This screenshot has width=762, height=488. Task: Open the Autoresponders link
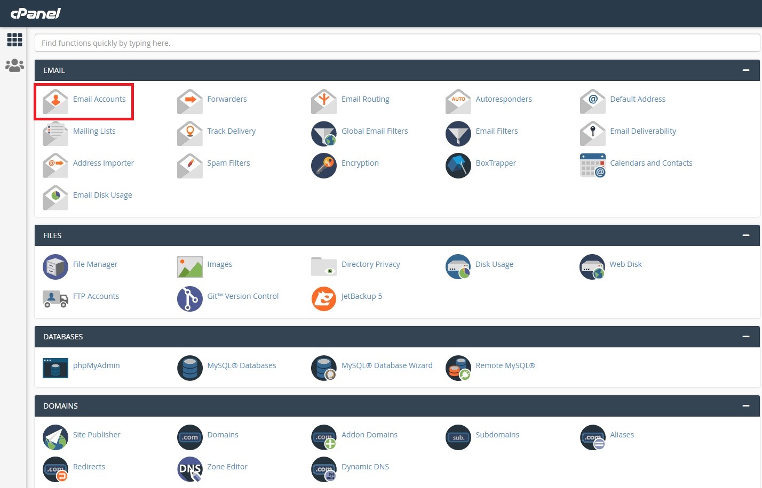[504, 99]
